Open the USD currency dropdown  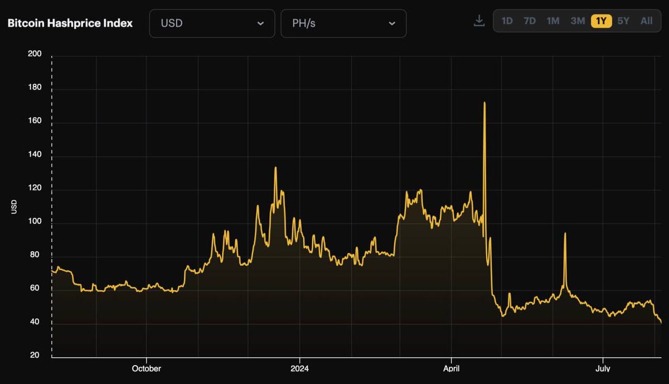(212, 23)
